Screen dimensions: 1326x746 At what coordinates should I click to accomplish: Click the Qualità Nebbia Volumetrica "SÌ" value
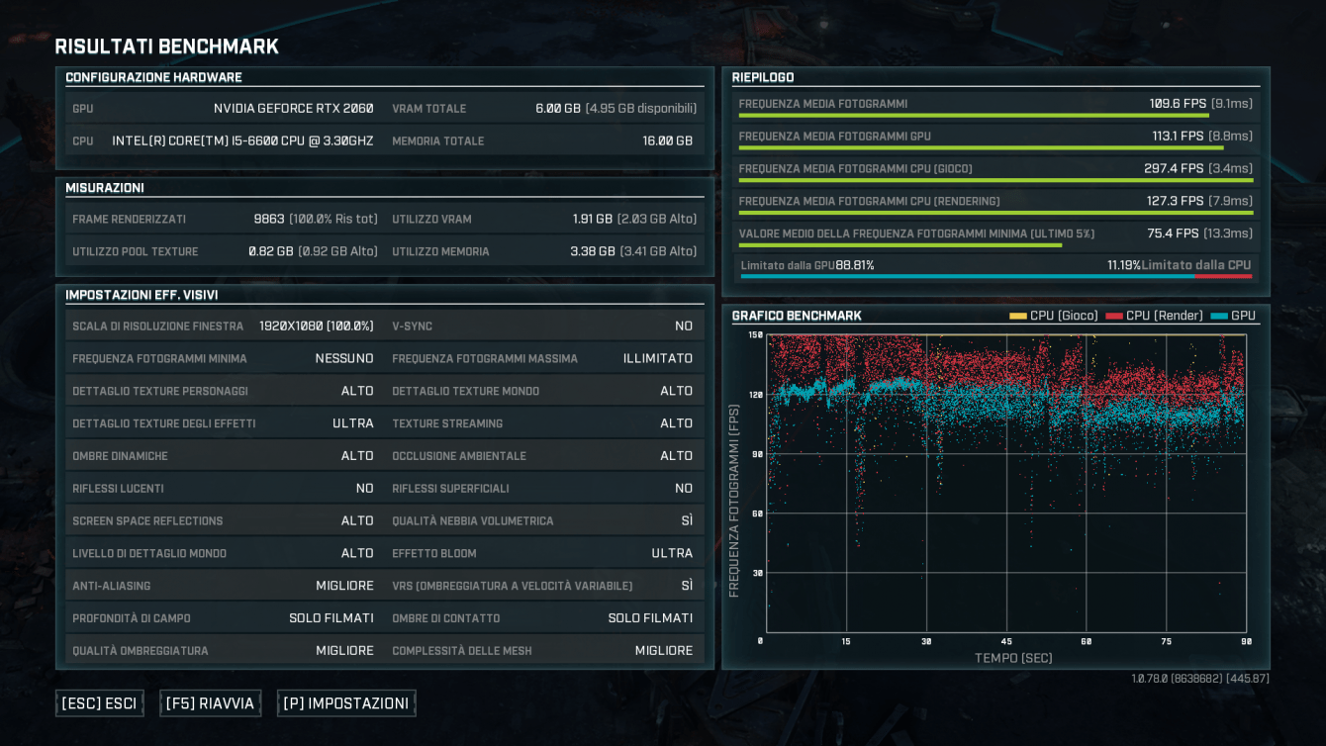pyautogui.click(x=687, y=521)
